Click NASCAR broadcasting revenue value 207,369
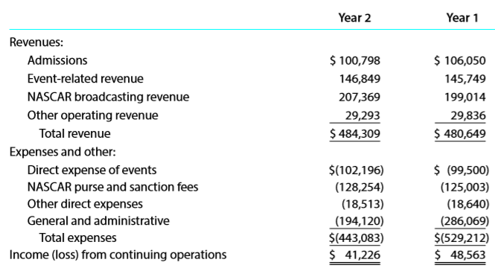495x274 pixels. click(360, 97)
